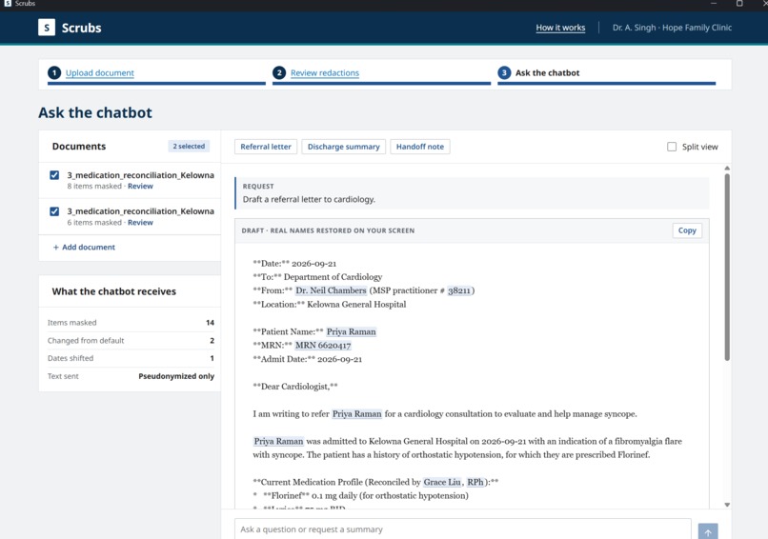The width and height of the screenshot is (768, 539).
Task: Click Dr. A. Singh · Hope Family Clinic
Action: pos(672,28)
